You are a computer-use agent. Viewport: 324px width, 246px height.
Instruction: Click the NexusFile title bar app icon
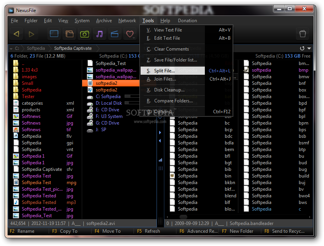[x=11, y=11]
